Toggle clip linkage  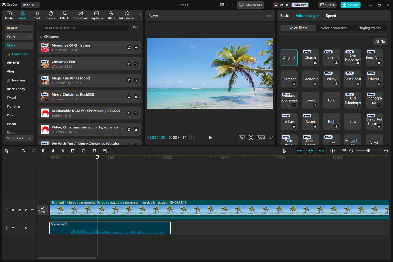pos(321,151)
